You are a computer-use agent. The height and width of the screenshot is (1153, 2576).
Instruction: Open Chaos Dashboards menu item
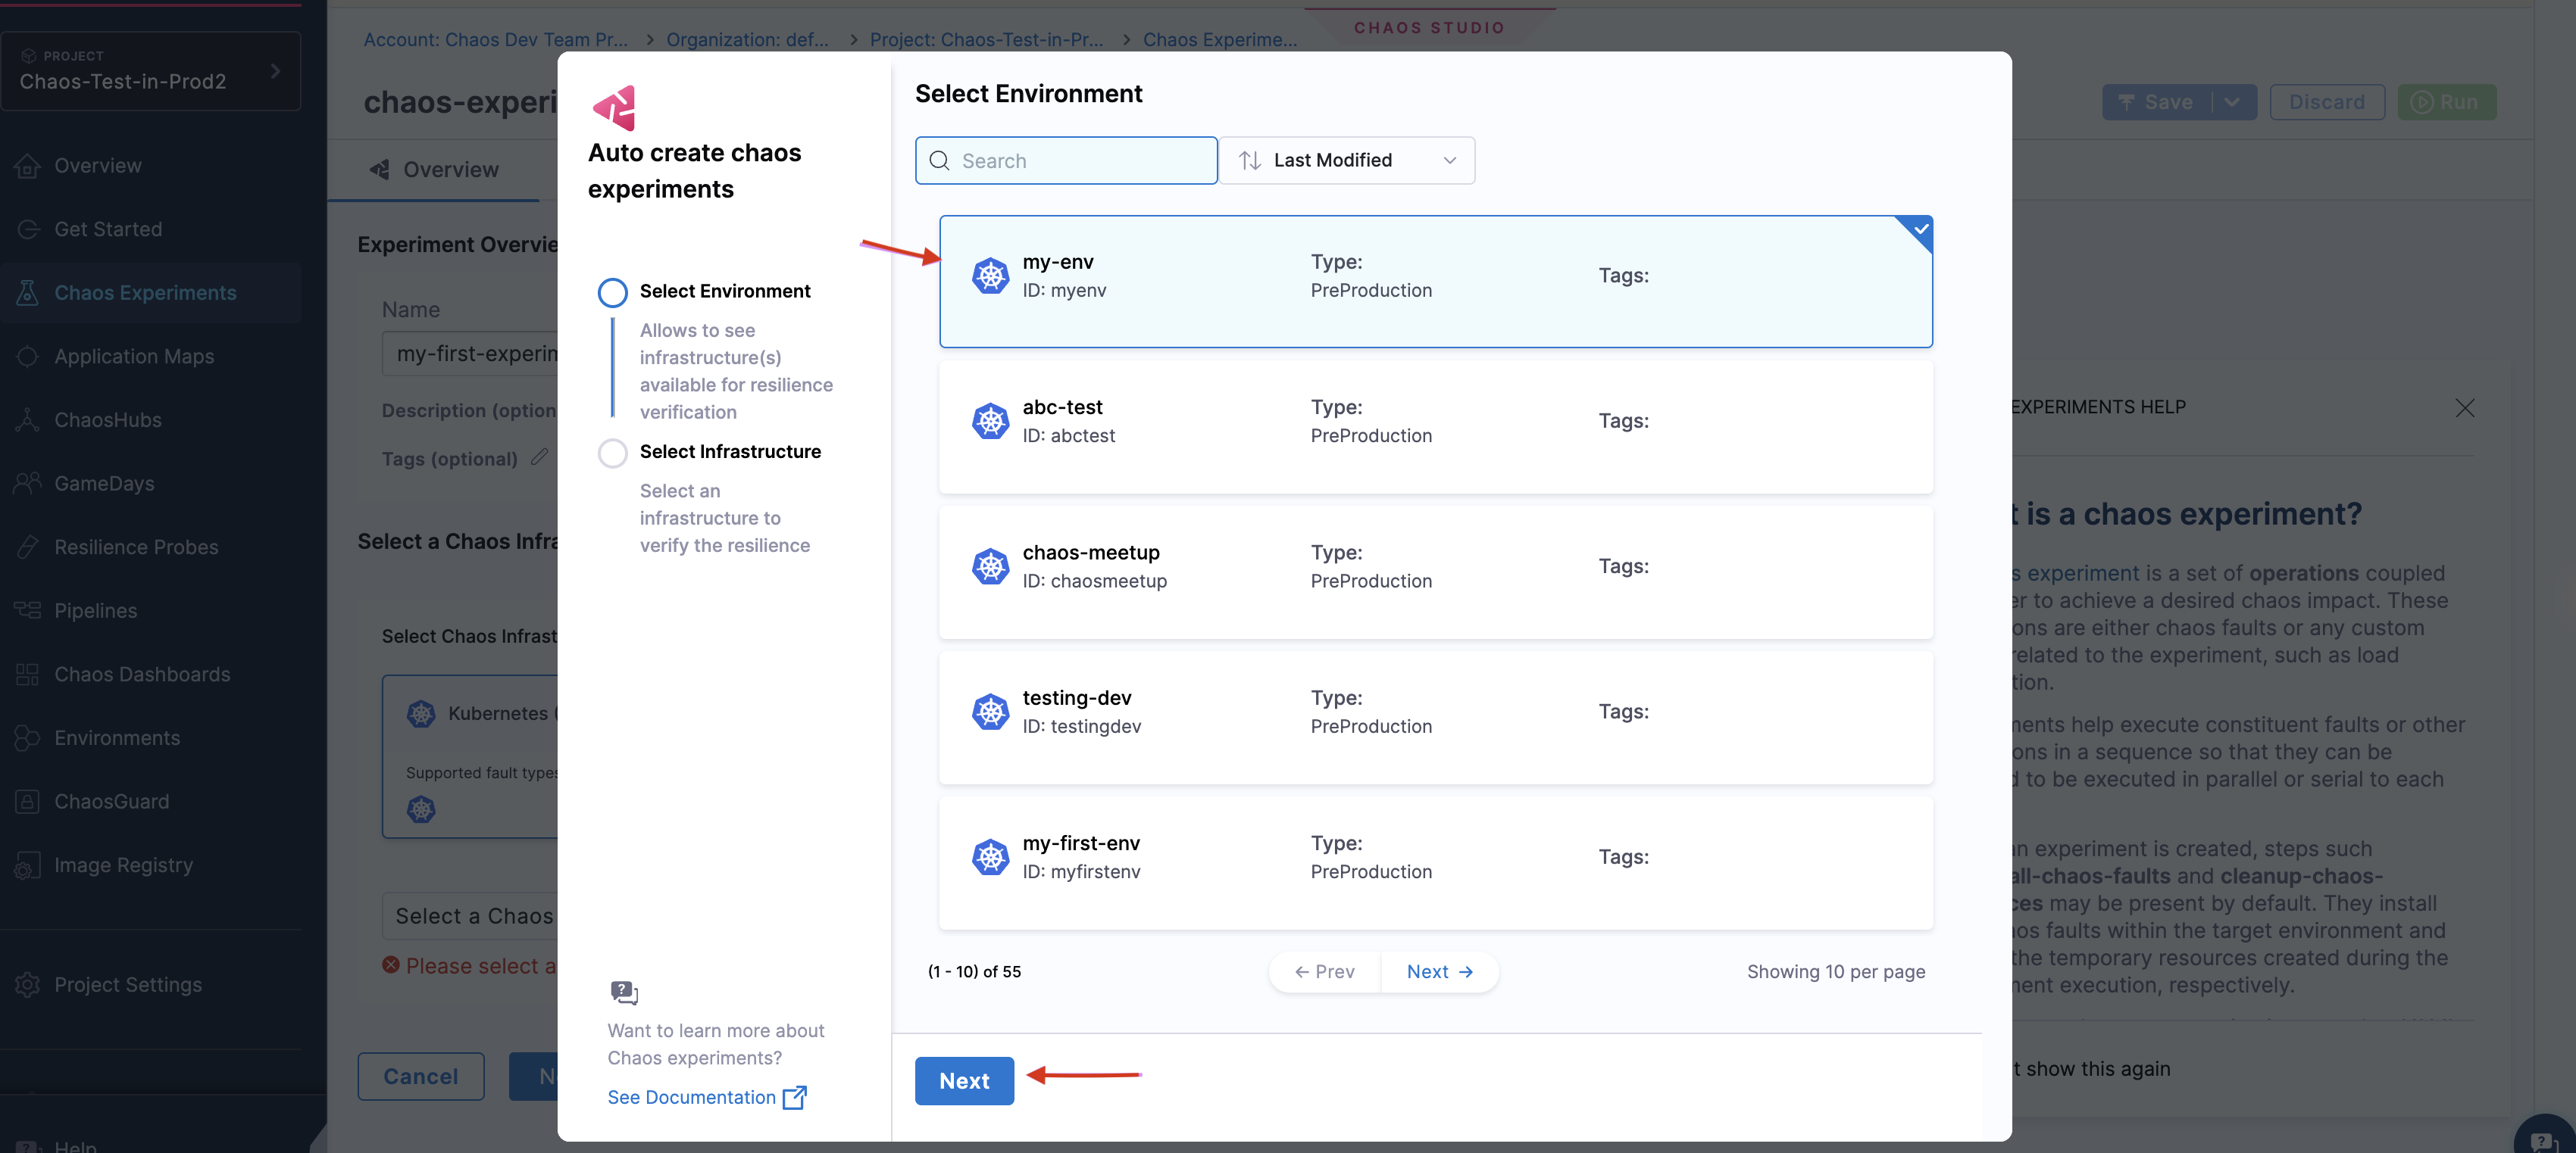142,675
